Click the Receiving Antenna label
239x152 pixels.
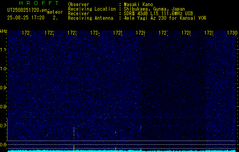(x=90, y=18)
